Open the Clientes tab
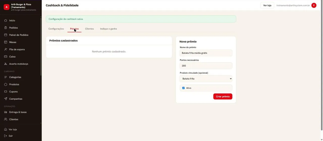 (89, 29)
